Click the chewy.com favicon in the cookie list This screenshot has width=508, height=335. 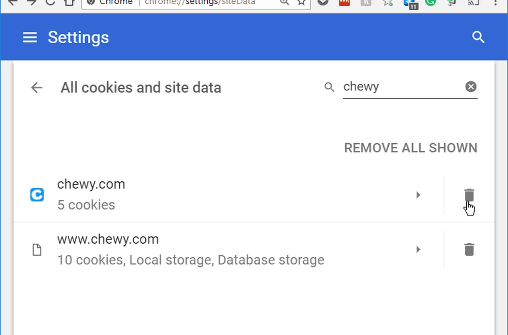tap(37, 195)
